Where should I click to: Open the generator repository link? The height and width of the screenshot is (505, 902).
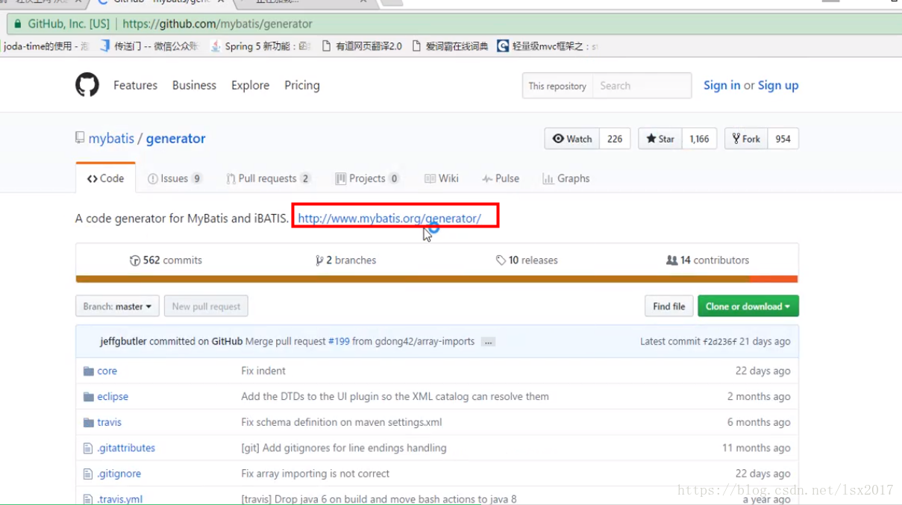coord(175,139)
